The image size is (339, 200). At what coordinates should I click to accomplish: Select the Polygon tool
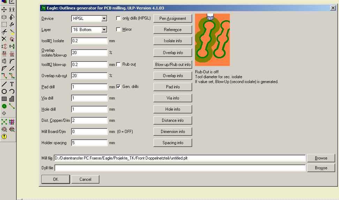(x=12, y=99)
